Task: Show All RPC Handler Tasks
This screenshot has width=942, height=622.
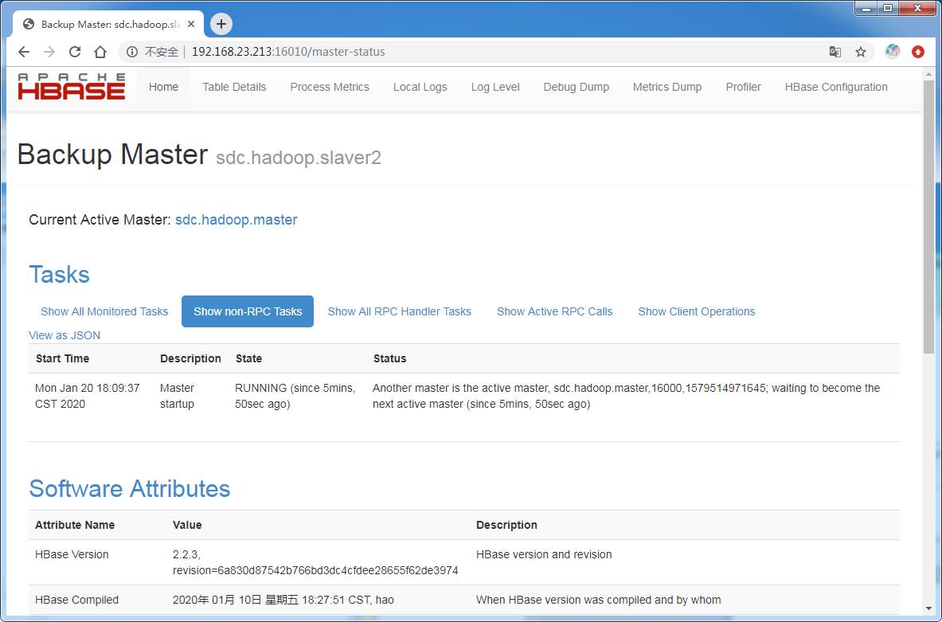Action: pos(400,311)
